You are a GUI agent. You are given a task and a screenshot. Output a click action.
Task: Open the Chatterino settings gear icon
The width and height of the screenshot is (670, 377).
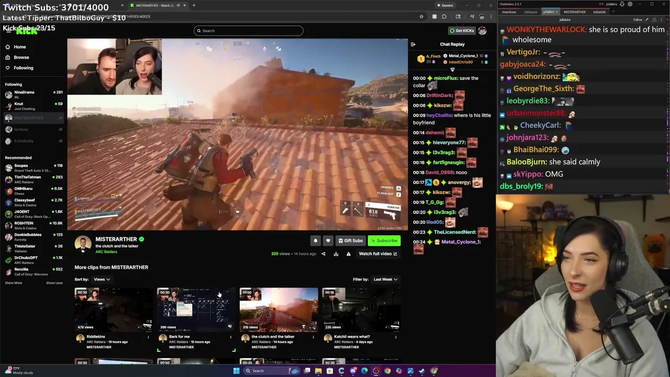pyautogui.click(x=630, y=4)
